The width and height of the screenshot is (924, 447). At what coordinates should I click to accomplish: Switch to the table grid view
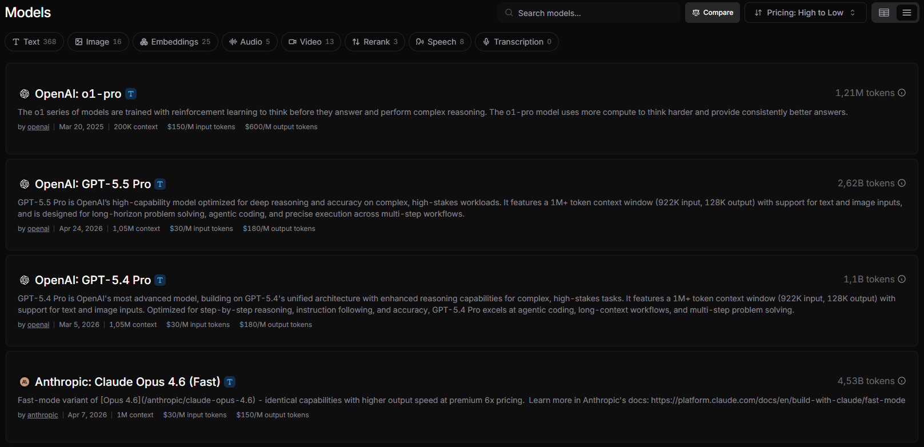tap(884, 13)
